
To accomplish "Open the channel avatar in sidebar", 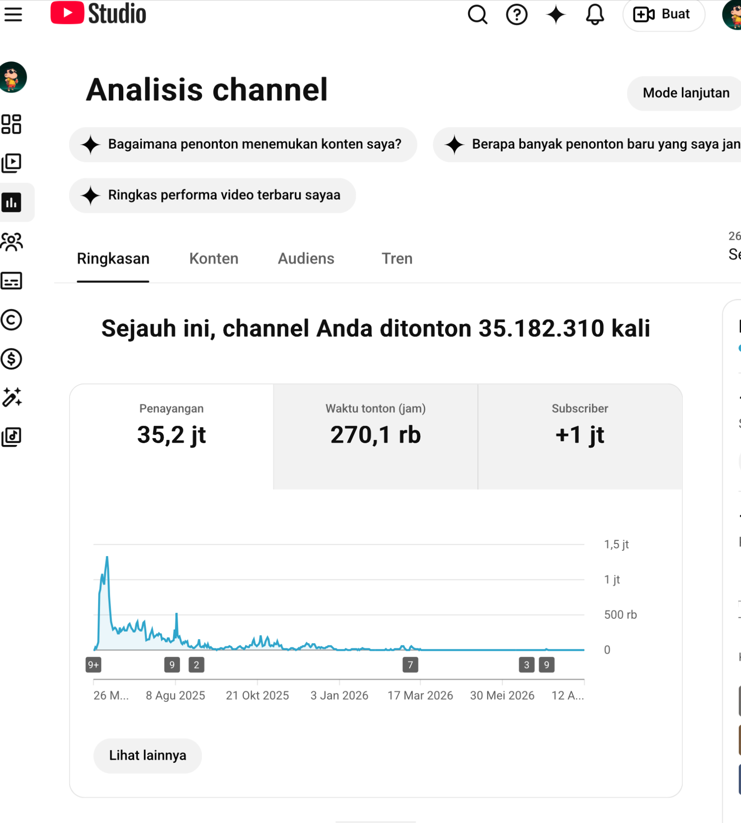I will pos(13,77).
